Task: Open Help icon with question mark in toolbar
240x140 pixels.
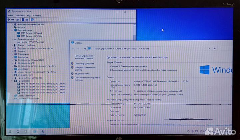Action: click(23, 20)
